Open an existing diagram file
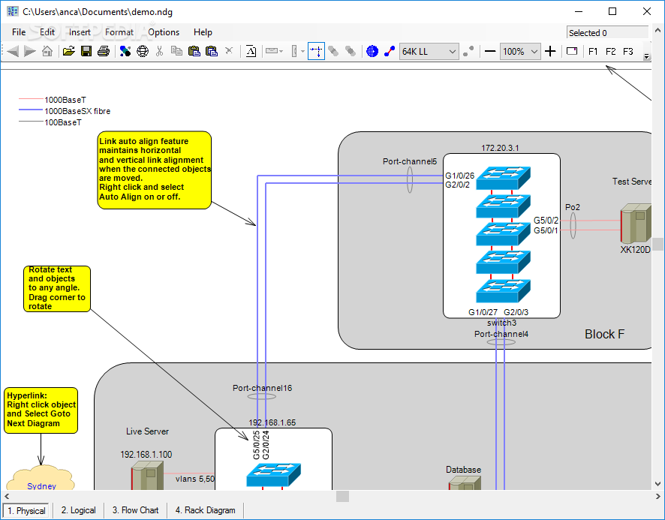665x520 pixels. tap(69, 51)
